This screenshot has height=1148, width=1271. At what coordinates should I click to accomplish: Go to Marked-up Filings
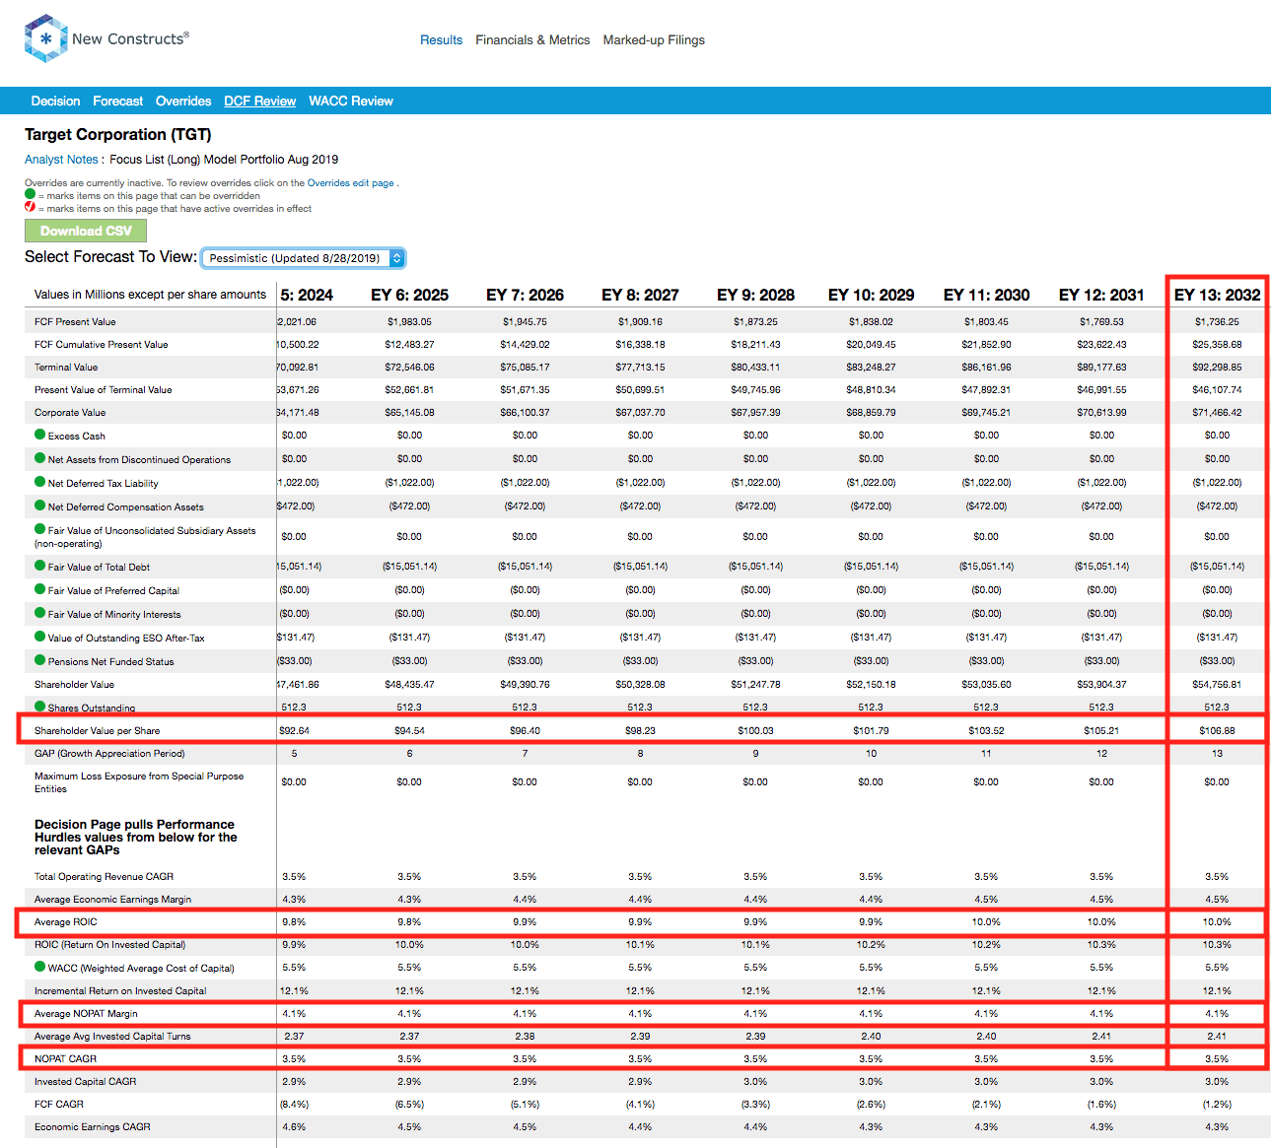pyautogui.click(x=654, y=40)
